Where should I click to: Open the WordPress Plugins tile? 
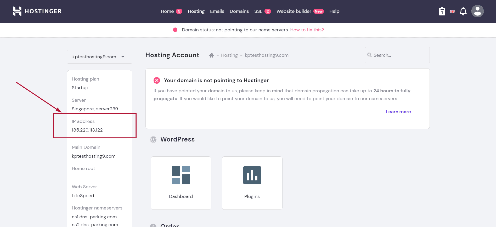pos(252,183)
